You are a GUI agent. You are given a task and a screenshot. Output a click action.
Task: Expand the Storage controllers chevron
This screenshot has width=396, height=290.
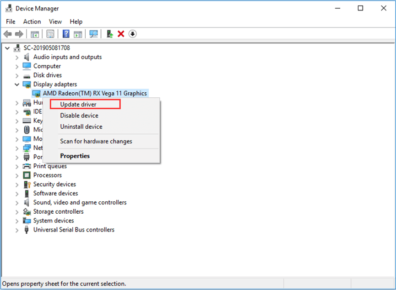17,212
